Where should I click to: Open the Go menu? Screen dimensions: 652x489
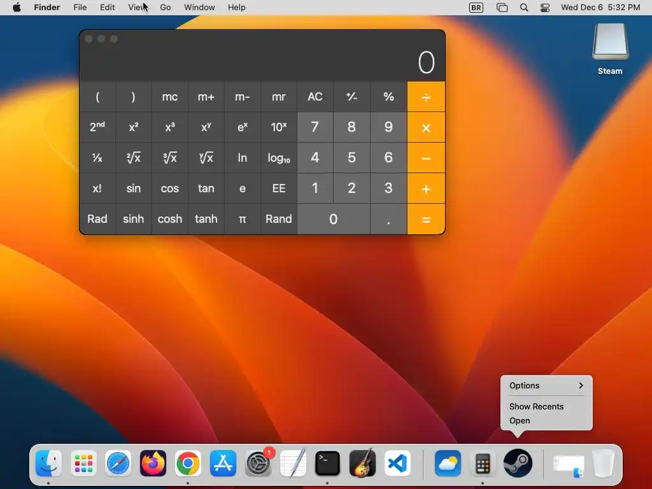point(166,8)
